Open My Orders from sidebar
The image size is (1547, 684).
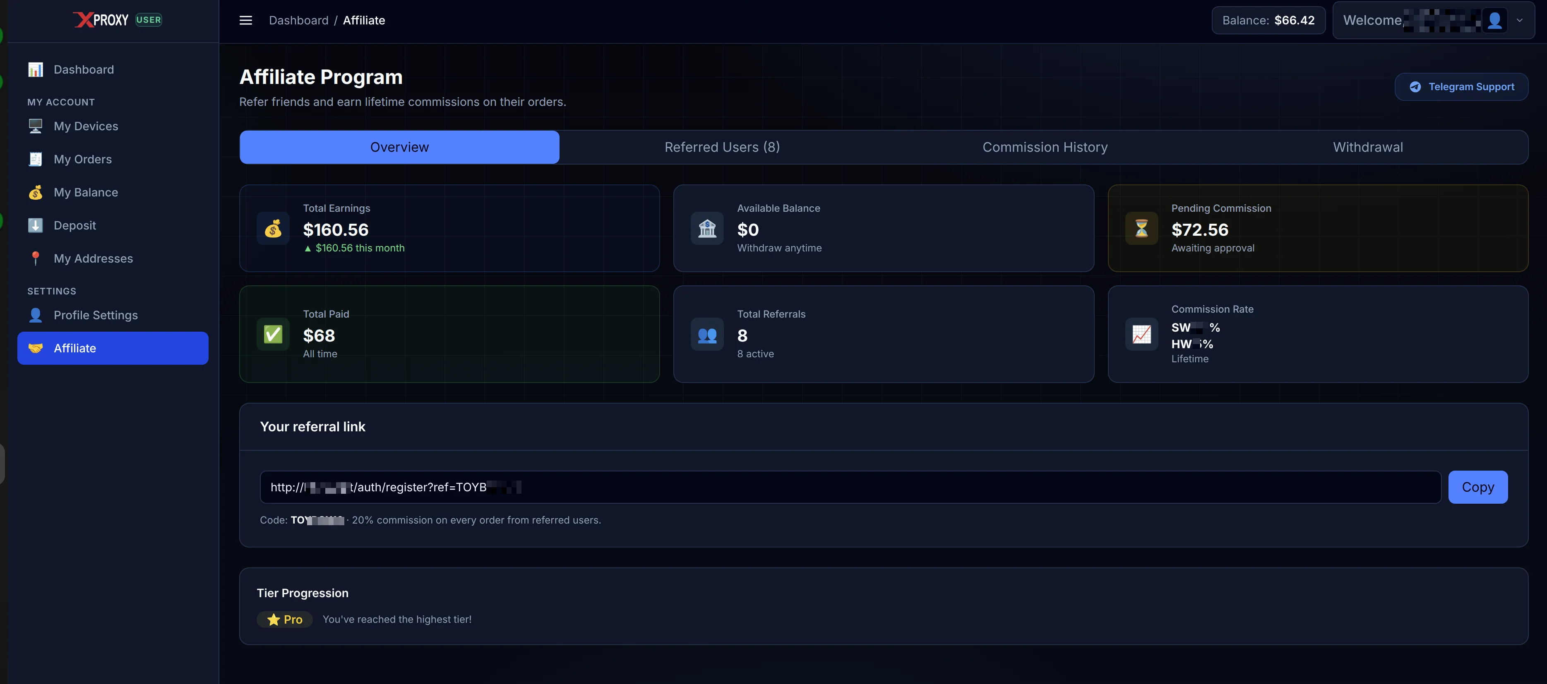(x=113, y=159)
